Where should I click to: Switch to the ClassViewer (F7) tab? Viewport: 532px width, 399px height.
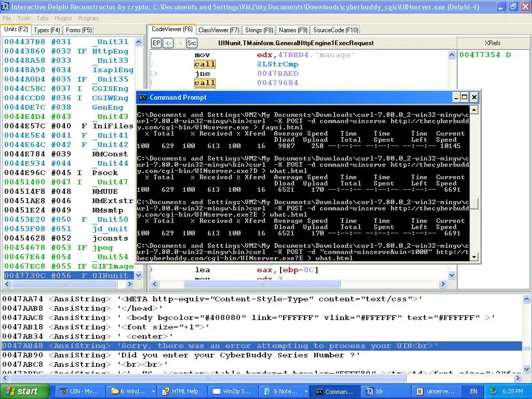219,30
